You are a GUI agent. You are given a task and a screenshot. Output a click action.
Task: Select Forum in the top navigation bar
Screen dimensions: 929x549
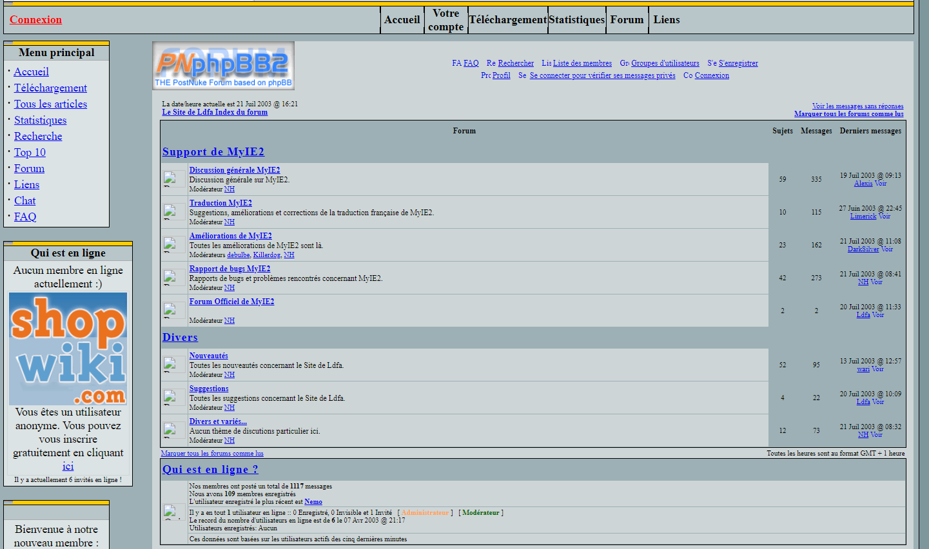627,20
